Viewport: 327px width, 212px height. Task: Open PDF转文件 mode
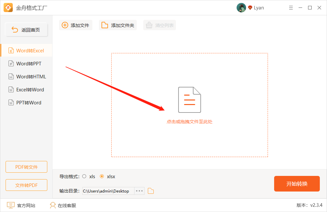click(x=26, y=167)
